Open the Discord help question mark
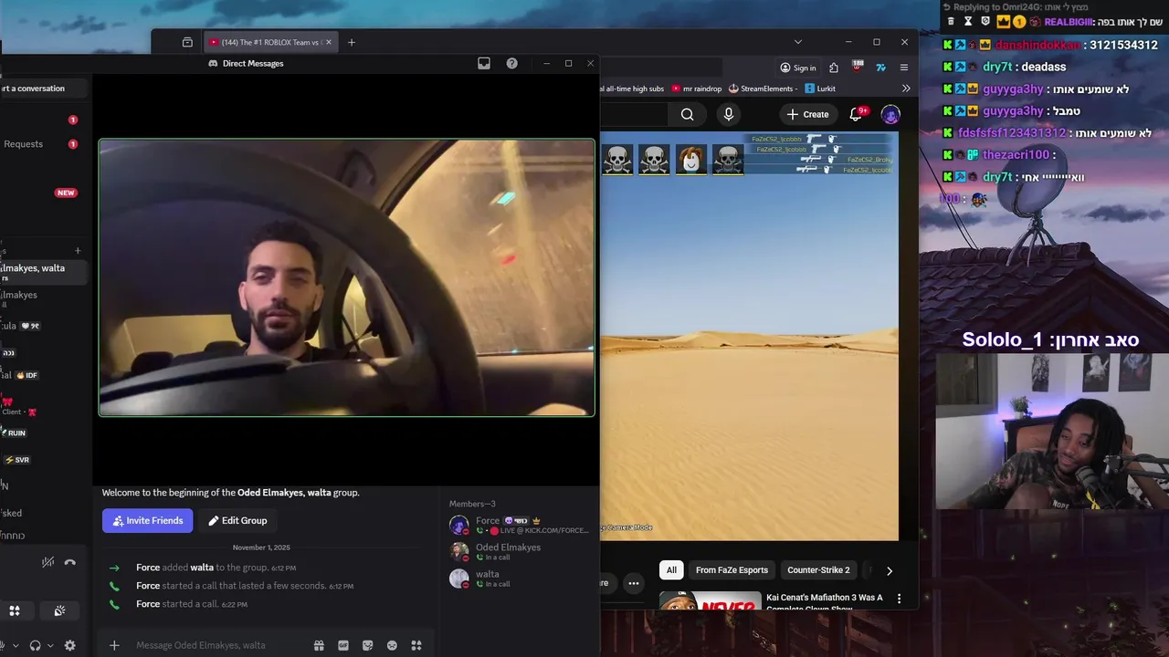This screenshot has width=1169, height=657. click(x=511, y=63)
